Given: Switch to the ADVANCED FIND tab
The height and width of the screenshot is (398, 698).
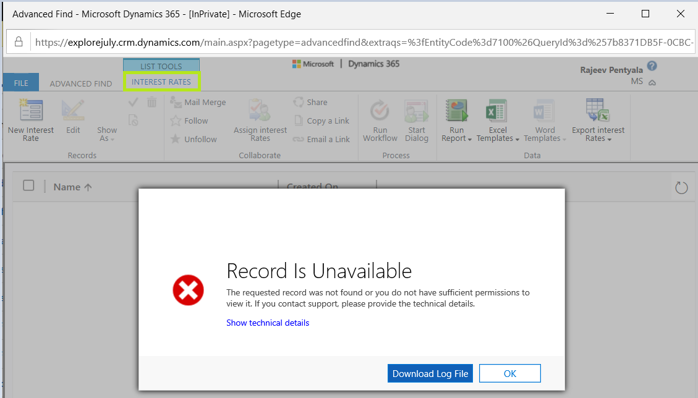Looking at the screenshot, I should (80, 83).
